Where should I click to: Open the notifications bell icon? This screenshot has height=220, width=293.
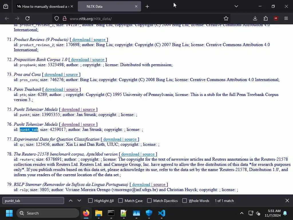[285, 213]
